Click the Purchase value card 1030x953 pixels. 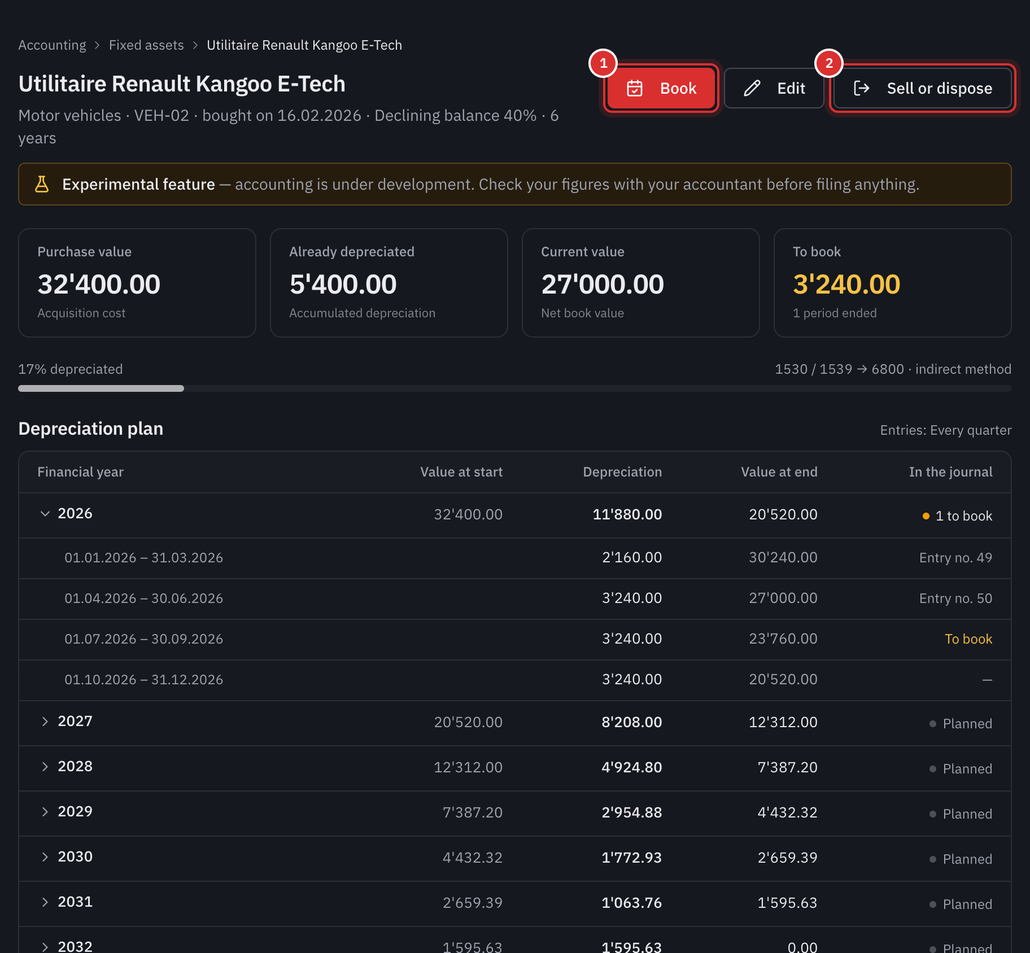point(137,283)
